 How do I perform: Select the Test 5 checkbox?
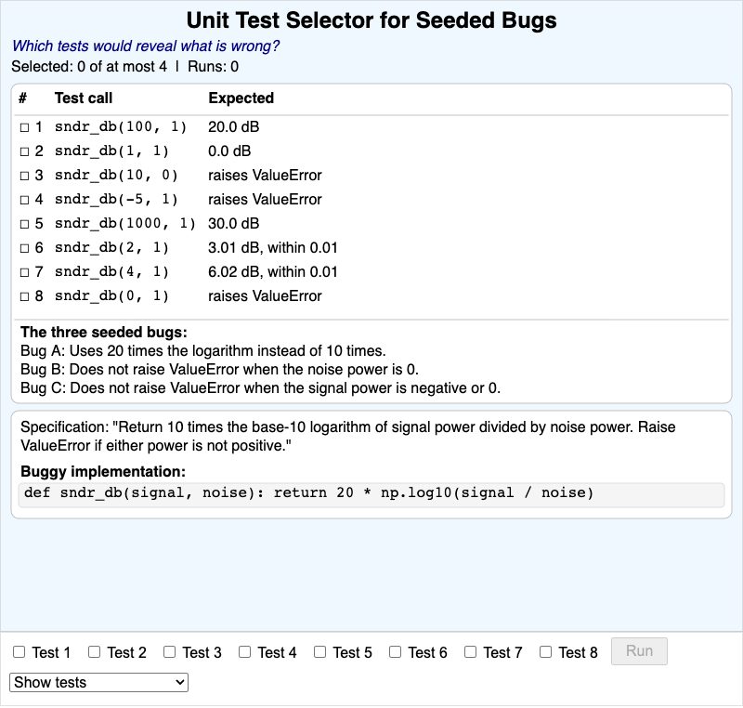point(319,651)
